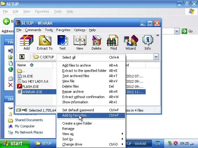Choose Select all from the context menu
The image size is (198, 148).
click(91, 57)
